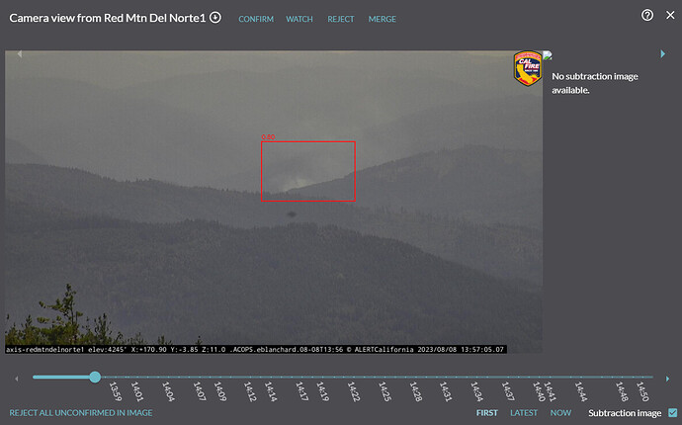Jump to the FIRST frame
682x425 pixels.
(x=486, y=412)
